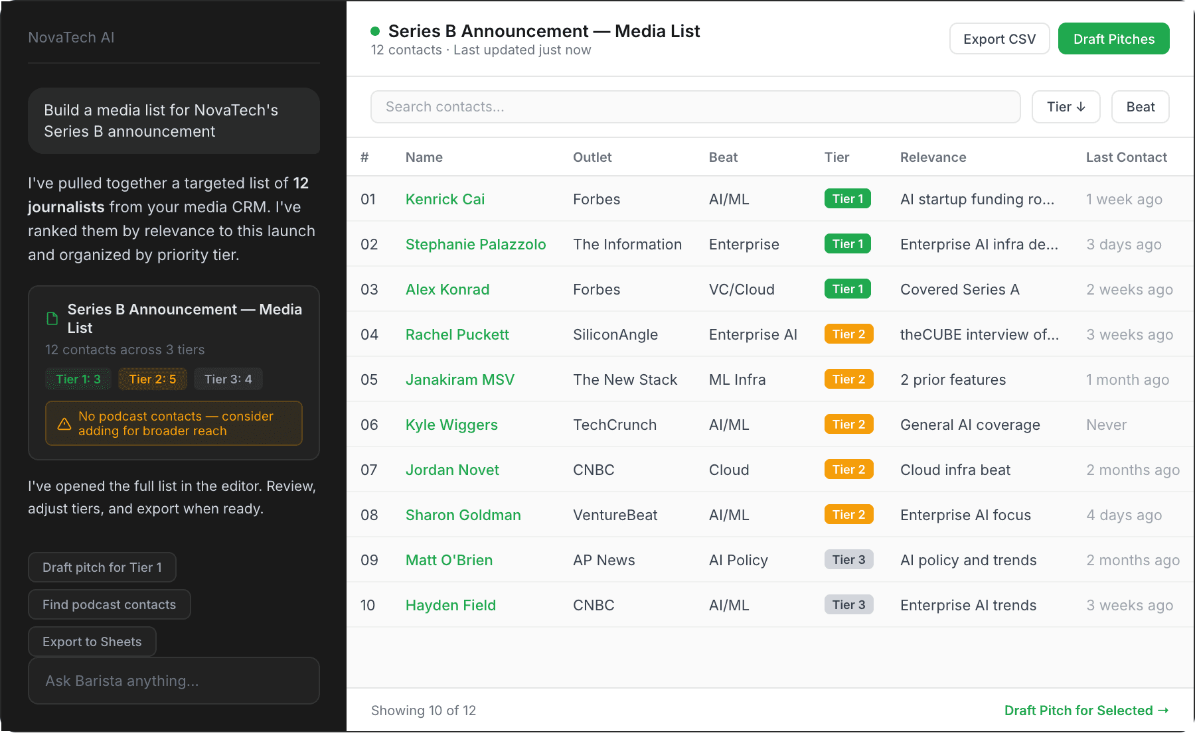
Task: Open the document icon on media list card
Action: [52, 318]
